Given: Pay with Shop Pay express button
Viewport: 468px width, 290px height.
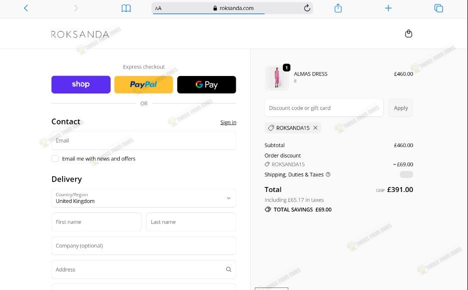Looking at the screenshot, I should tap(81, 84).
